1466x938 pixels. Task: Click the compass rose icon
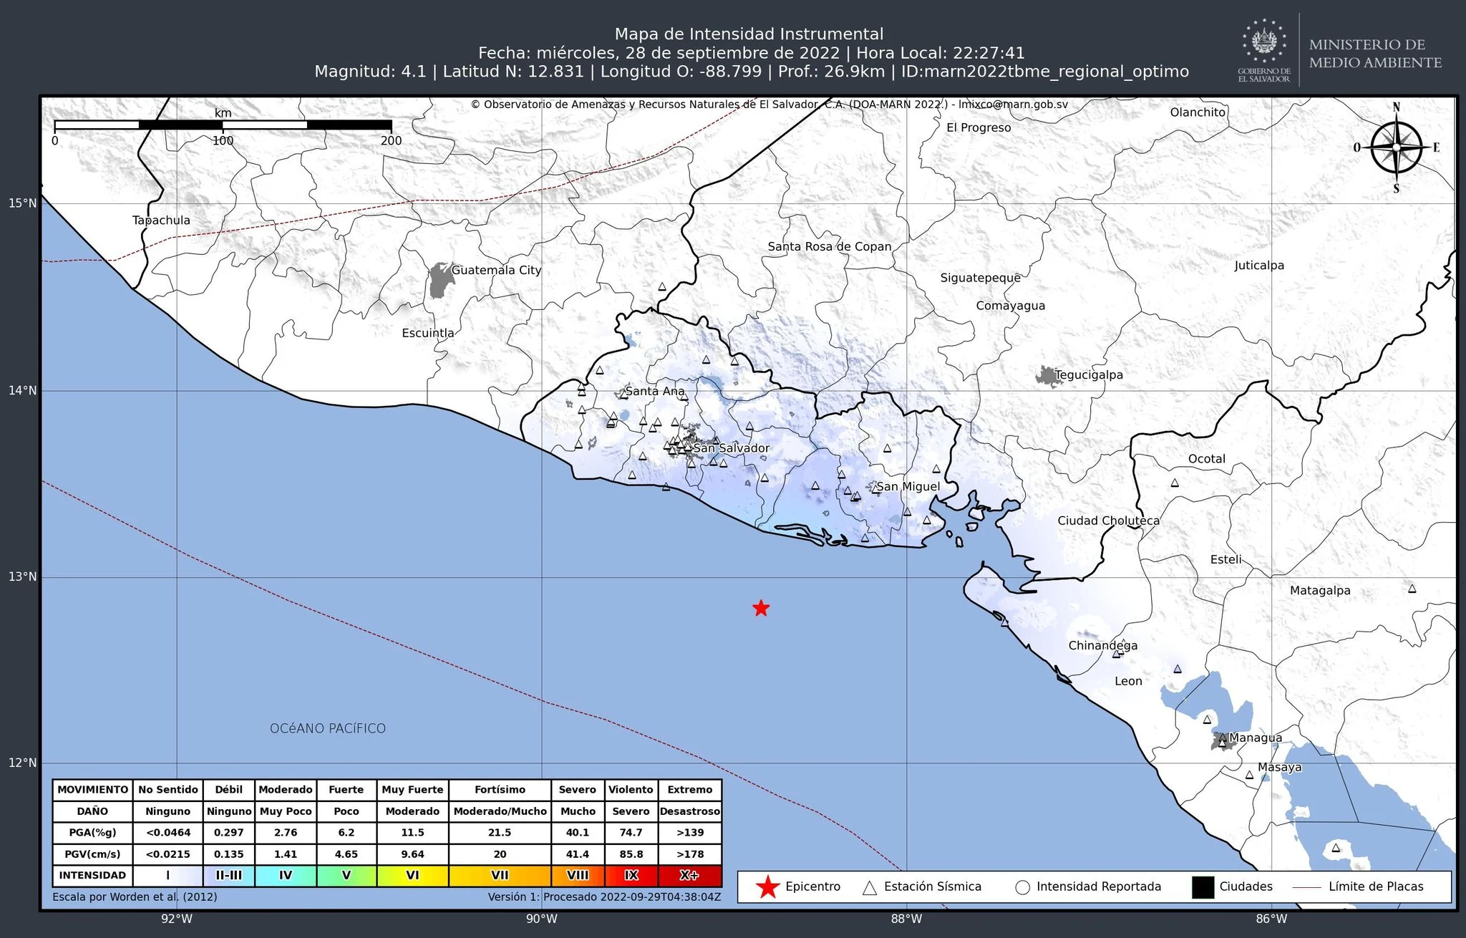click(1396, 148)
